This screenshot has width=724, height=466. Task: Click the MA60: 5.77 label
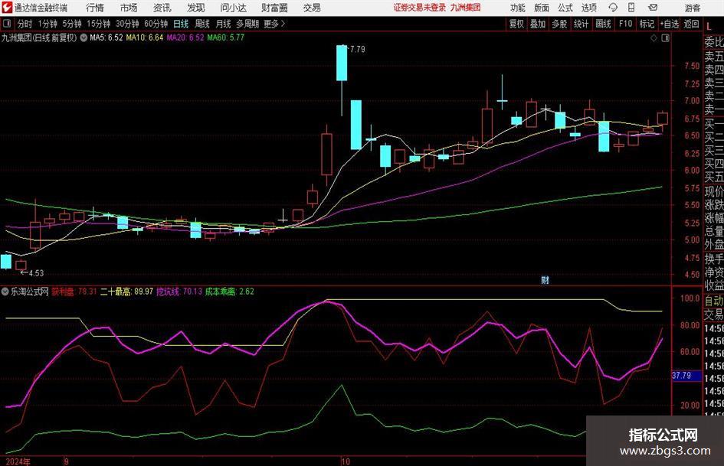(225, 37)
